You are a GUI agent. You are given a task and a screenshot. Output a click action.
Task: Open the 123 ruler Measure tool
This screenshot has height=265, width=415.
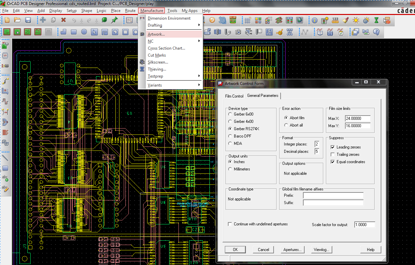tap(335, 20)
